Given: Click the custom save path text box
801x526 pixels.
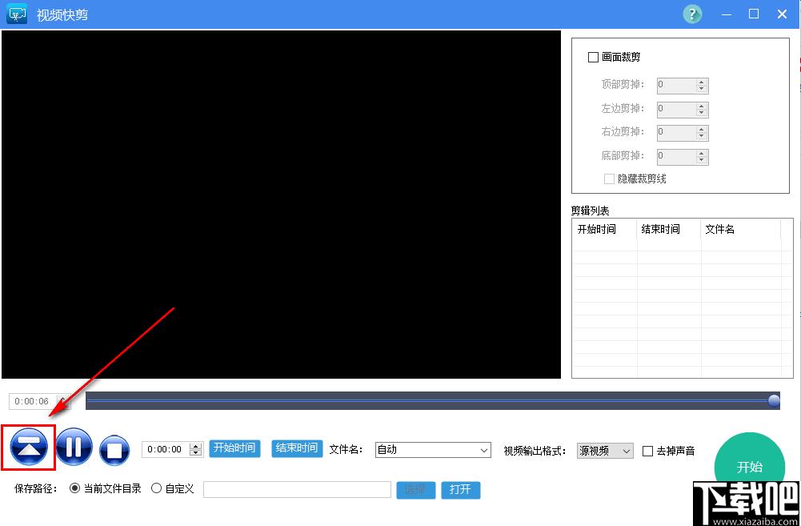Looking at the screenshot, I should pos(298,489).
